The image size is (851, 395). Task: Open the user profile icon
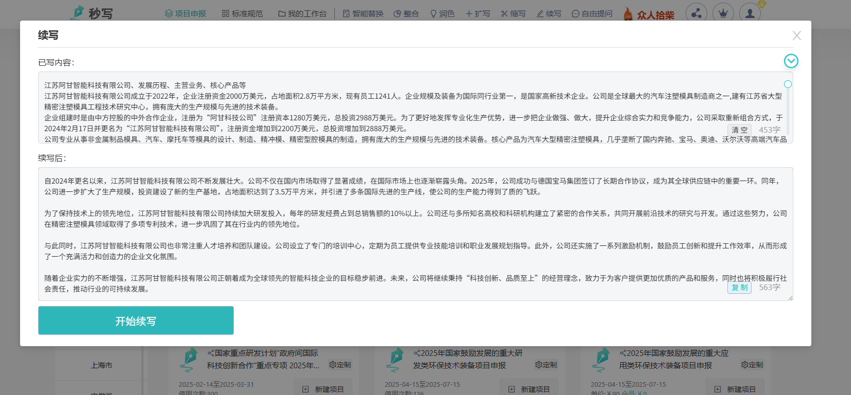click(750, 13)
